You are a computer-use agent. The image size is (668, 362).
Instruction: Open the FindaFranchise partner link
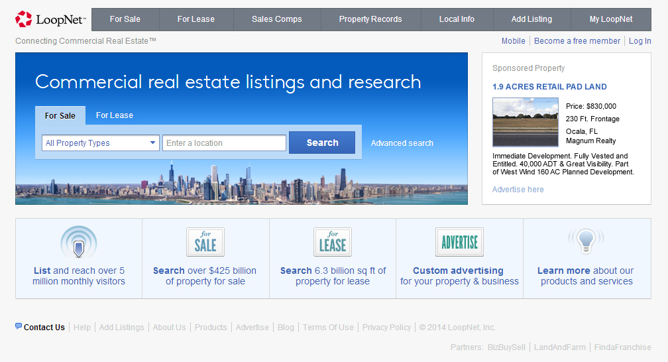pos(622,347)
